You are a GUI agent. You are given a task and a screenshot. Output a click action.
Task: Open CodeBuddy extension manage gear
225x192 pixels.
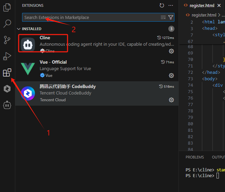point(171,100)
